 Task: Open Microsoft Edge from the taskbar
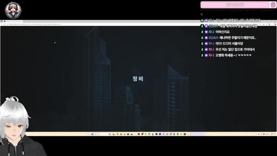[153, 134]
